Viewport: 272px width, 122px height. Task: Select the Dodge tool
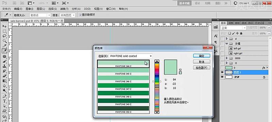tap(4, 90)
